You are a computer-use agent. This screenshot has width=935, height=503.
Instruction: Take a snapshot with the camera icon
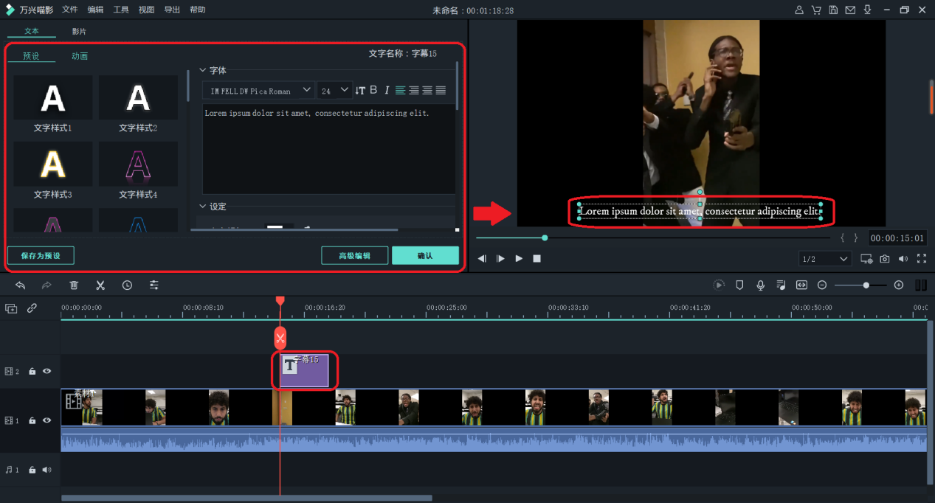coord(884,259)
